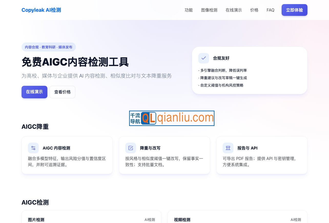Click the sliders icon for AIGC 内容检测
Viewport: 329px width, 223px height.
tap(33, 148)
